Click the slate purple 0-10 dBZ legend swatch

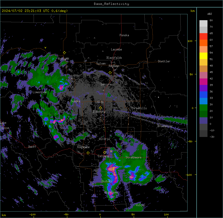203,121
